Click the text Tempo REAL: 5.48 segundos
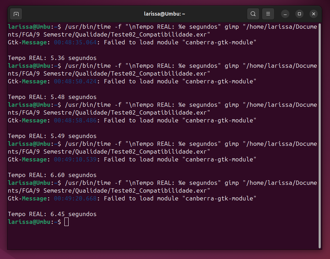The height and width of the screenshot is (259, 330). (x=52, y=97)
